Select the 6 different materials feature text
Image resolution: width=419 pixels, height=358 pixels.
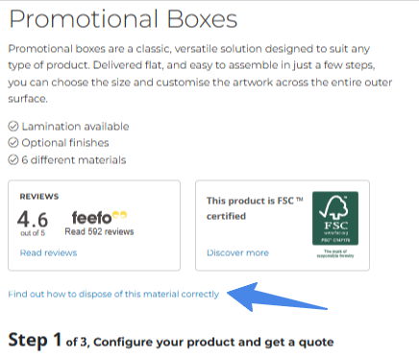[x=74, y=159]
